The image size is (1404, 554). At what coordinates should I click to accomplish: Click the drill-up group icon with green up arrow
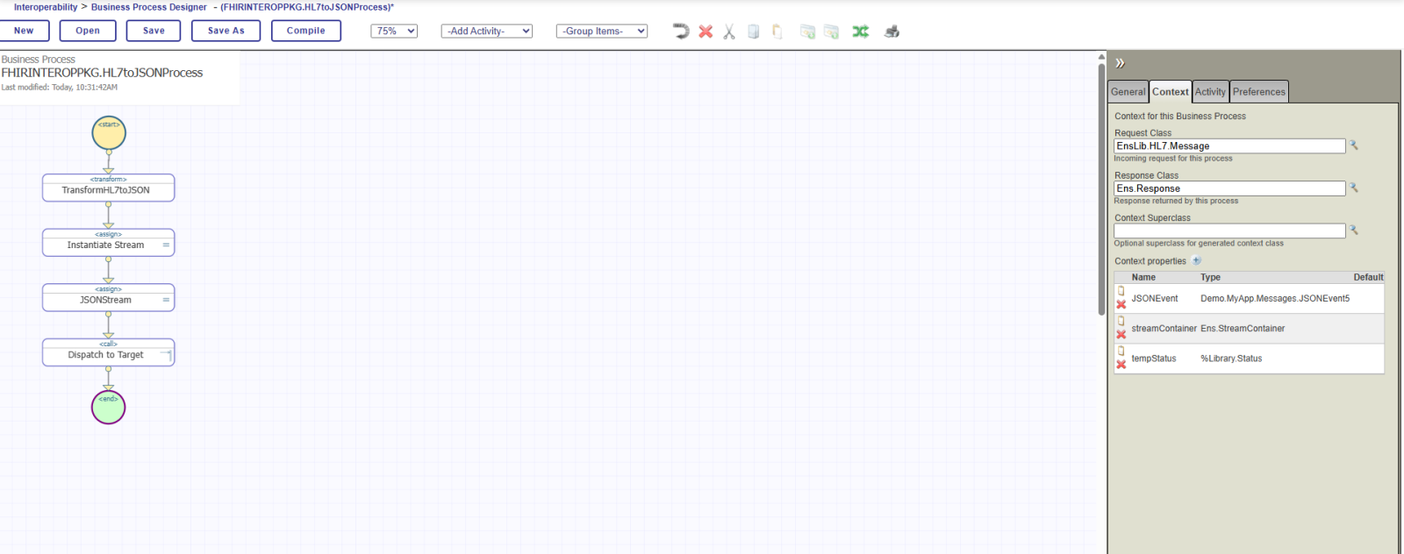point(831,32)
